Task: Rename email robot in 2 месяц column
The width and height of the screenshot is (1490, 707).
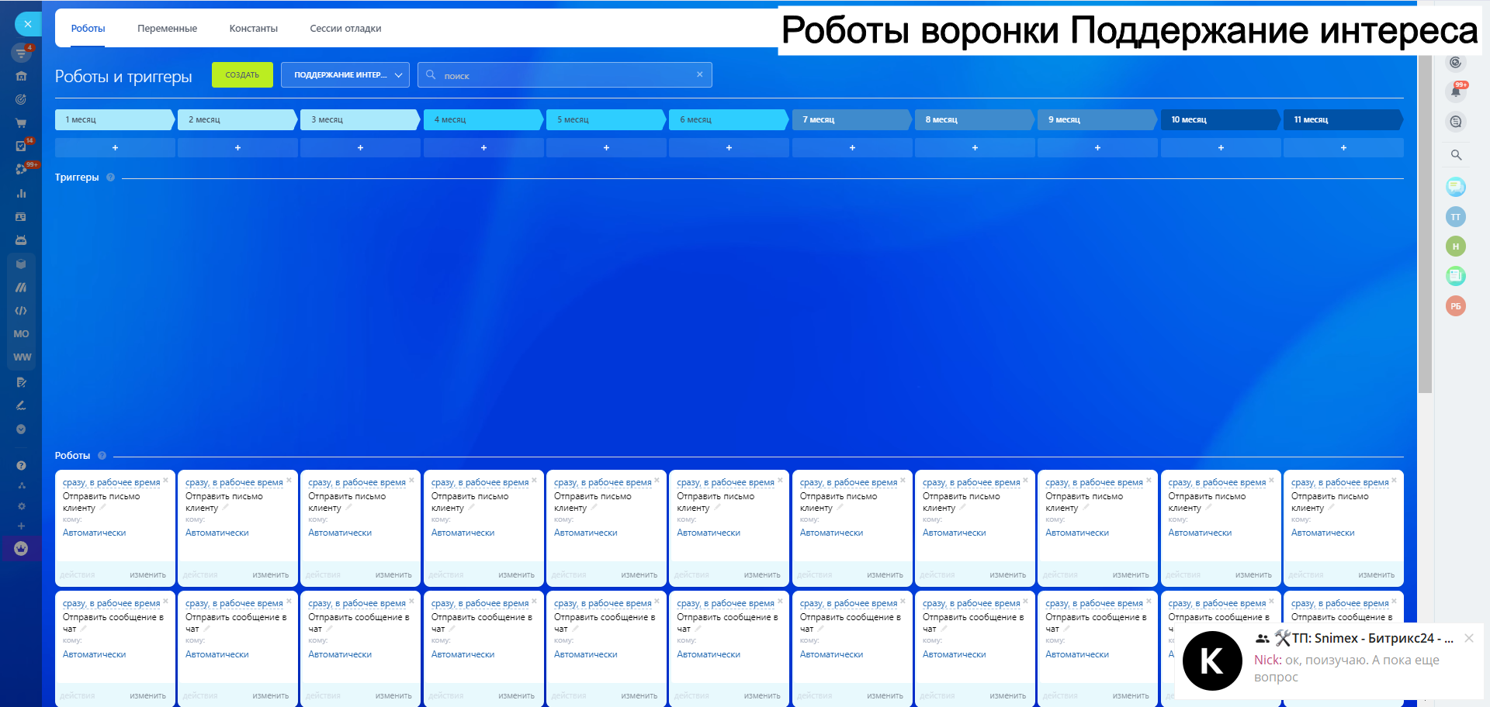Action: [225, 508]
